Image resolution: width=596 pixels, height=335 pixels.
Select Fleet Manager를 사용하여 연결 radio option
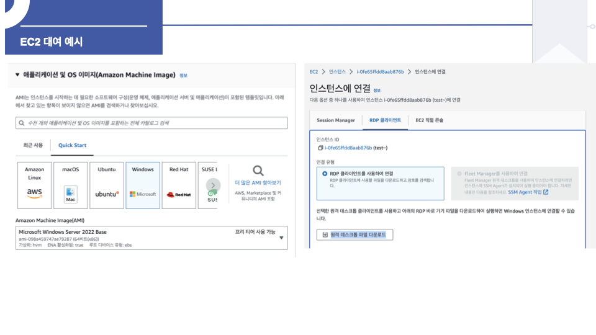coord(459,174)
